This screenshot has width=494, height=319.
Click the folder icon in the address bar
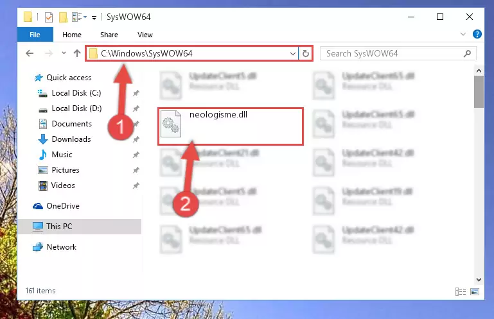(93, 53)
